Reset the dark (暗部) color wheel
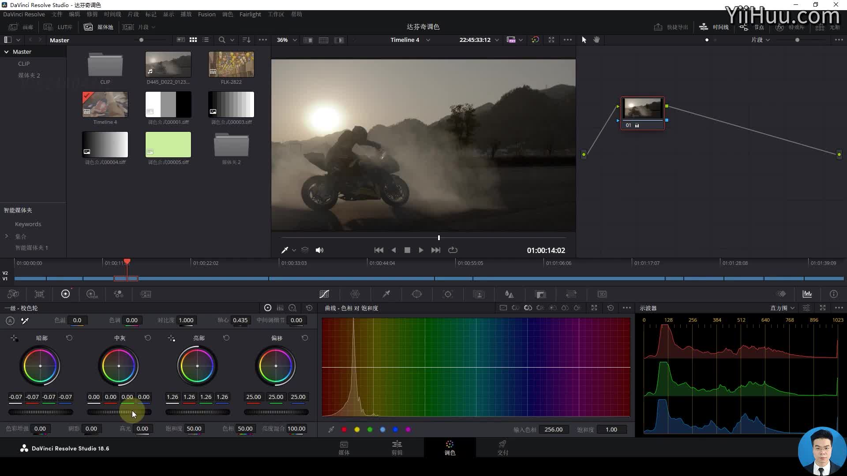Screen dimensions: 847x476 pyautogui.click(x=69, y=338)
